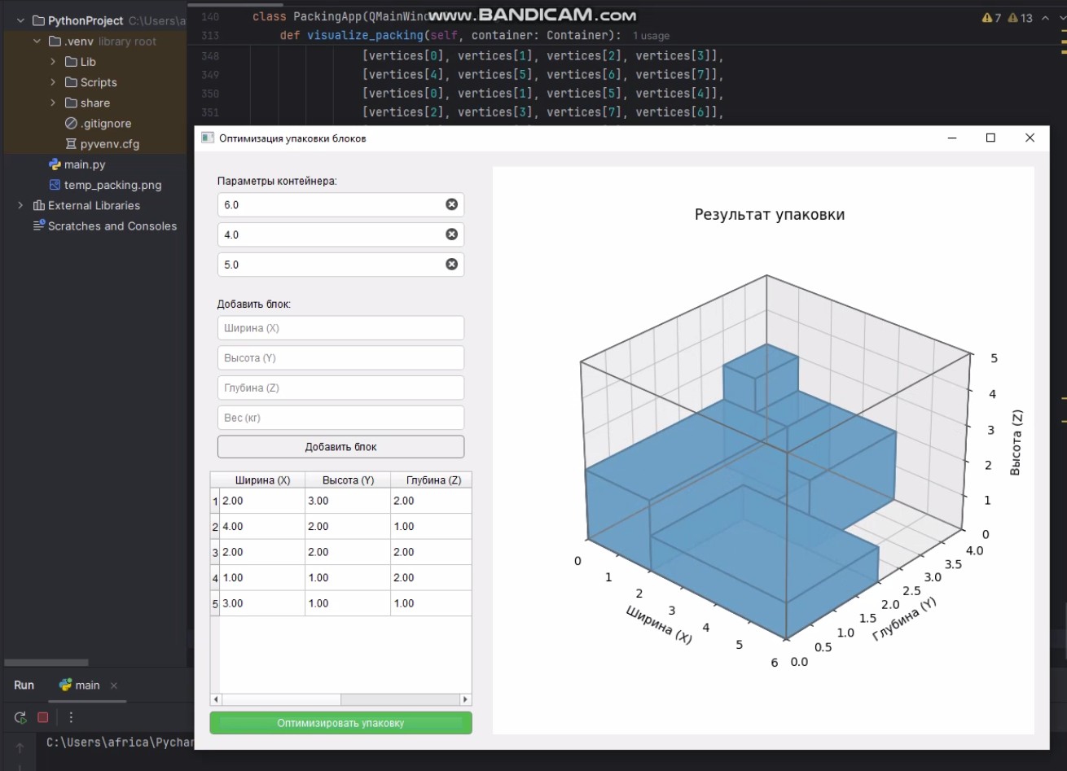Click the Python icon beside main.py
Screen dimensions: 1067x771
click(x=55, y=164)
